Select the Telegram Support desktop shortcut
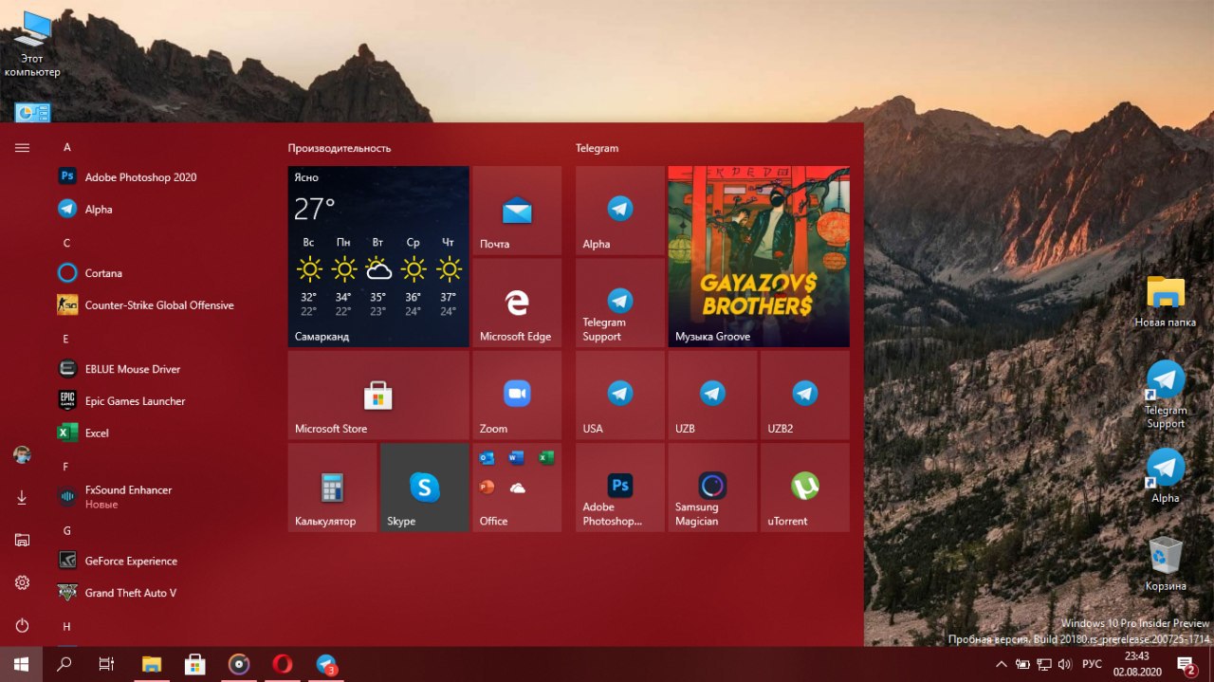1214x682 pixels. tap(1166, 395)
